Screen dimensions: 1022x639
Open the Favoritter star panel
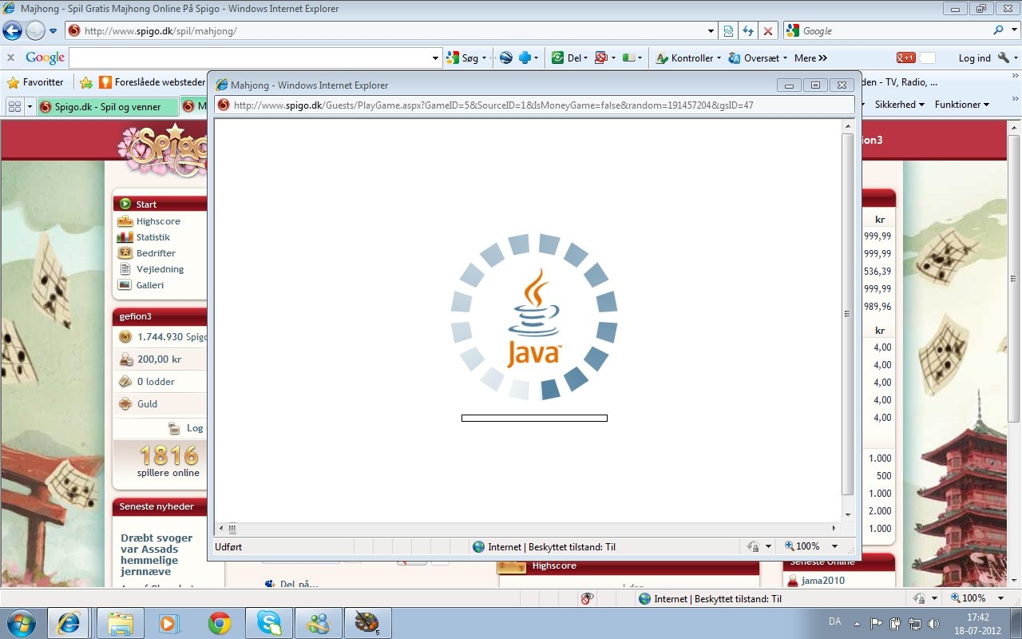pos(35,82)
